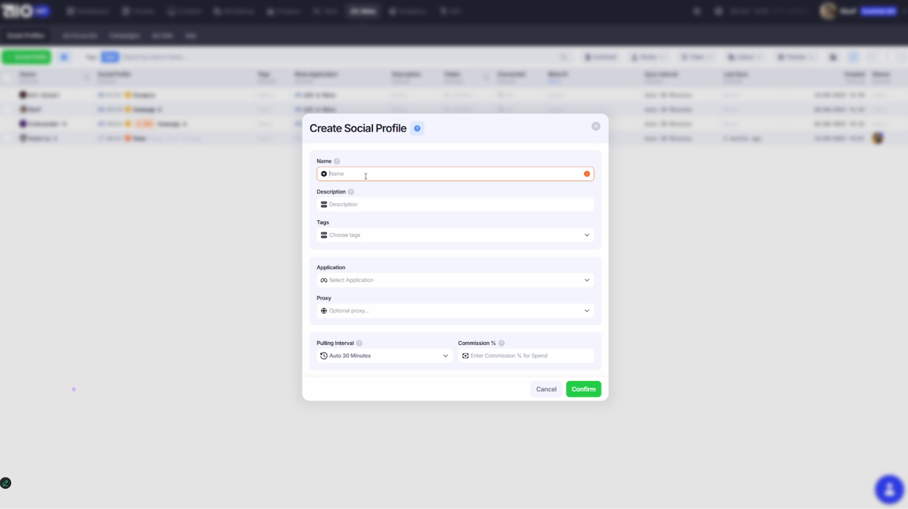Screen dimensions: 908x509
Task: Expand the Choose tags dropdown
Action: [x=586, y=235]
